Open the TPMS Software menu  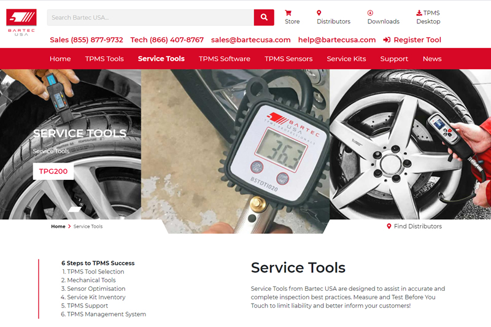(x=225, y=59)
